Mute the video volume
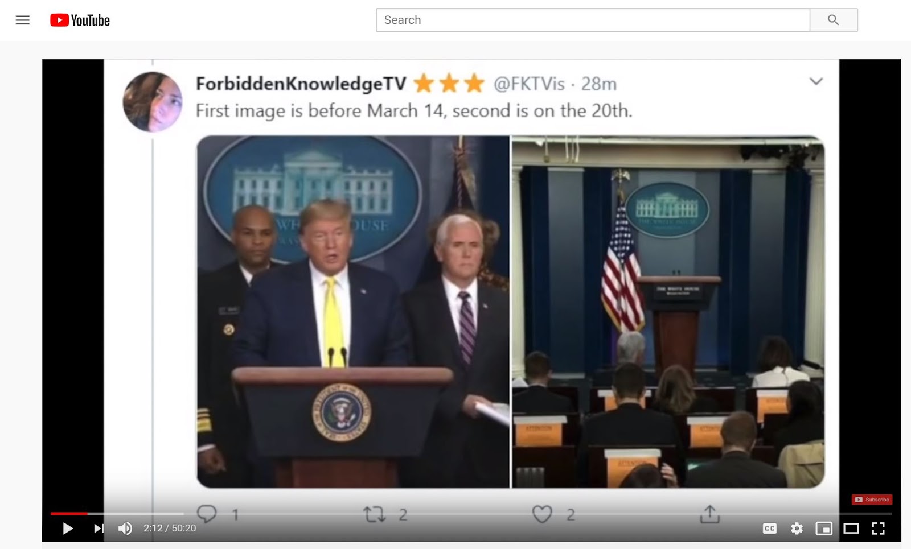 [125, 529]
